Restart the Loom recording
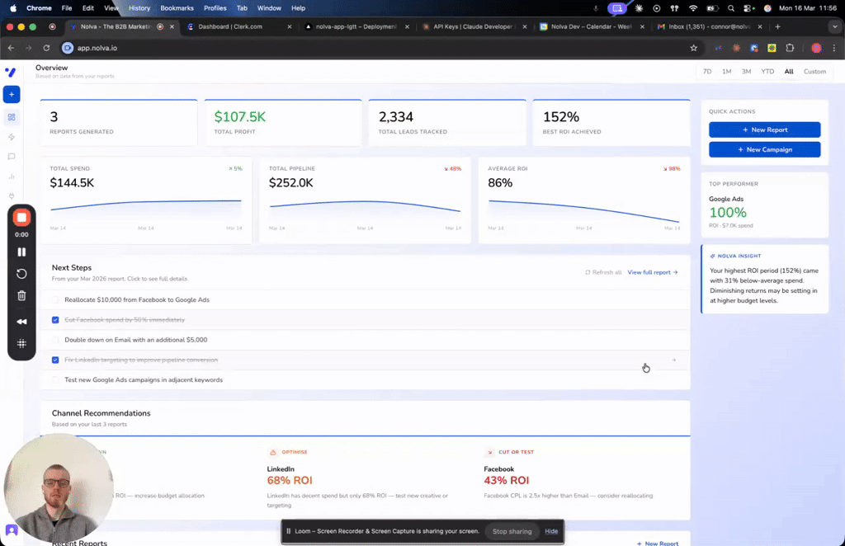845x546 pixels. tap(21, 273)
